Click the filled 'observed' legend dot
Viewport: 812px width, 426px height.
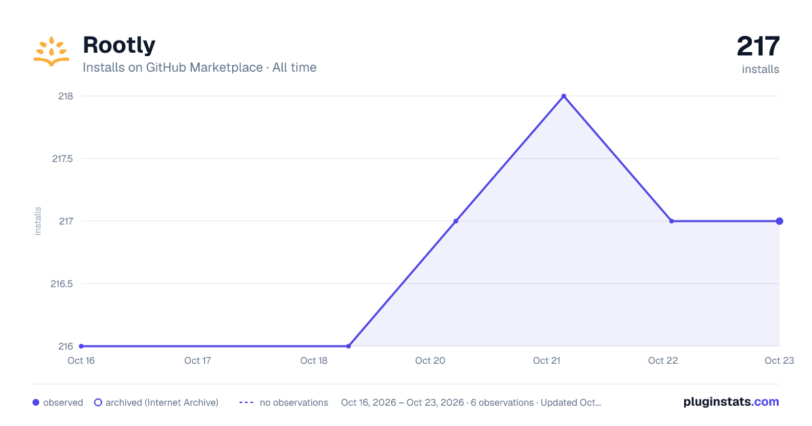click(x=36, y=402)
